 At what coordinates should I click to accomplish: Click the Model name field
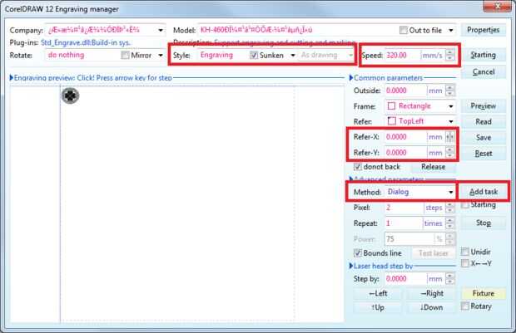click(296, 30)
